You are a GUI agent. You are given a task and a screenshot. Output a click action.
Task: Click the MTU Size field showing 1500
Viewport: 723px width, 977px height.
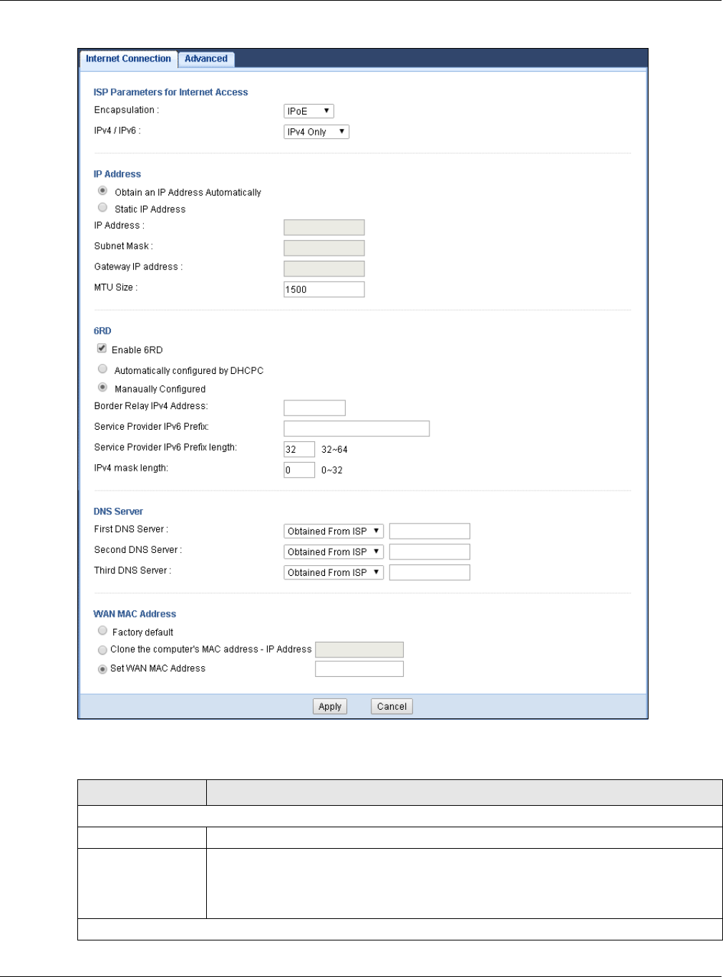324,289
